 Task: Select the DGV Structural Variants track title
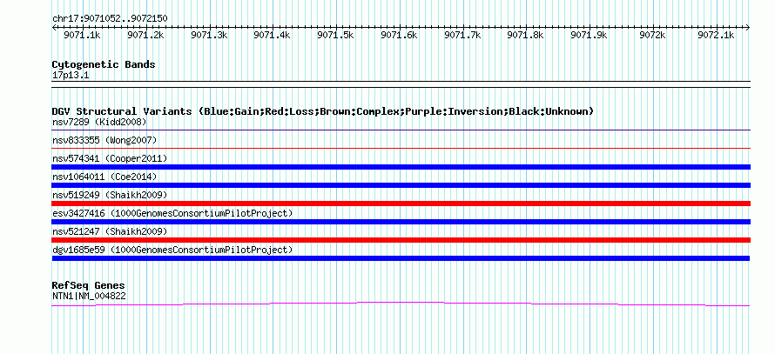[x=323, y=111]
